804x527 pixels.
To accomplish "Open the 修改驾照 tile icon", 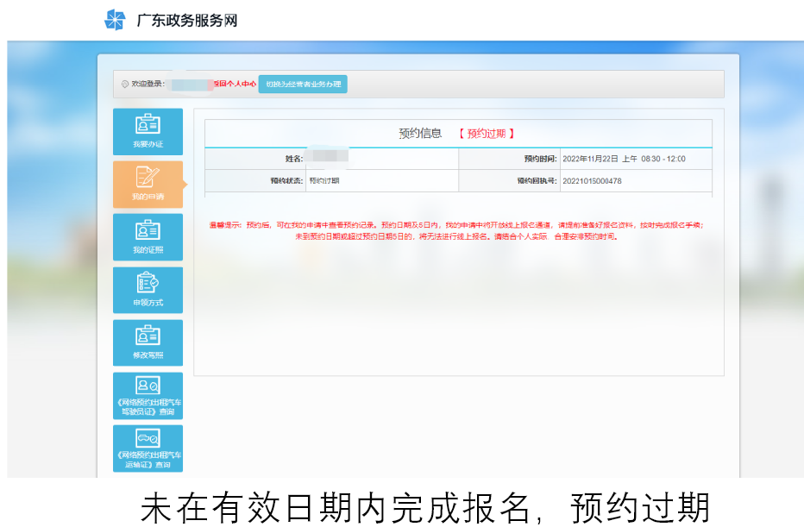I will 148,336.
